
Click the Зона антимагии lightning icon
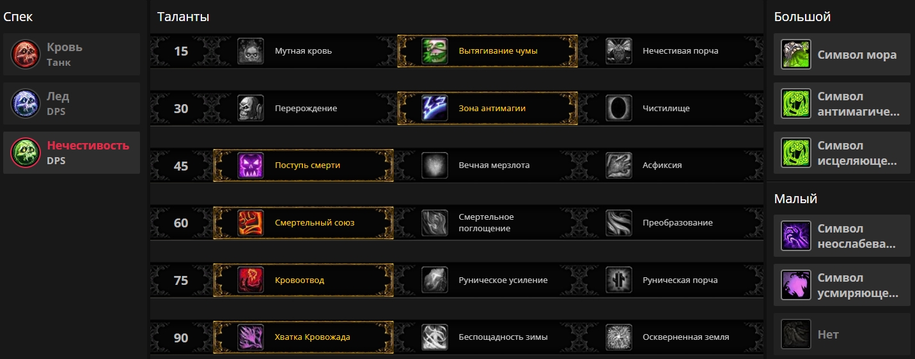coord(435,109)
